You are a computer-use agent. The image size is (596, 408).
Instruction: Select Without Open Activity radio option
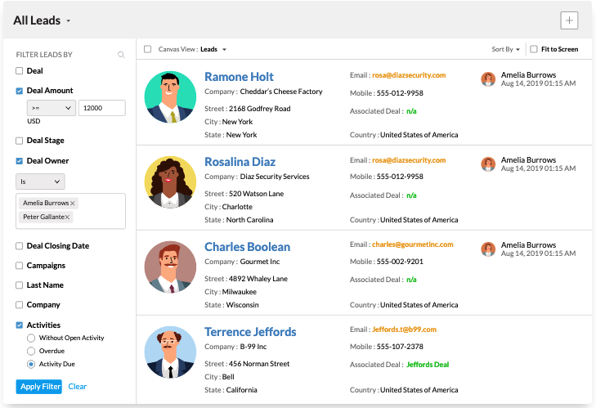tap(31, 338)
